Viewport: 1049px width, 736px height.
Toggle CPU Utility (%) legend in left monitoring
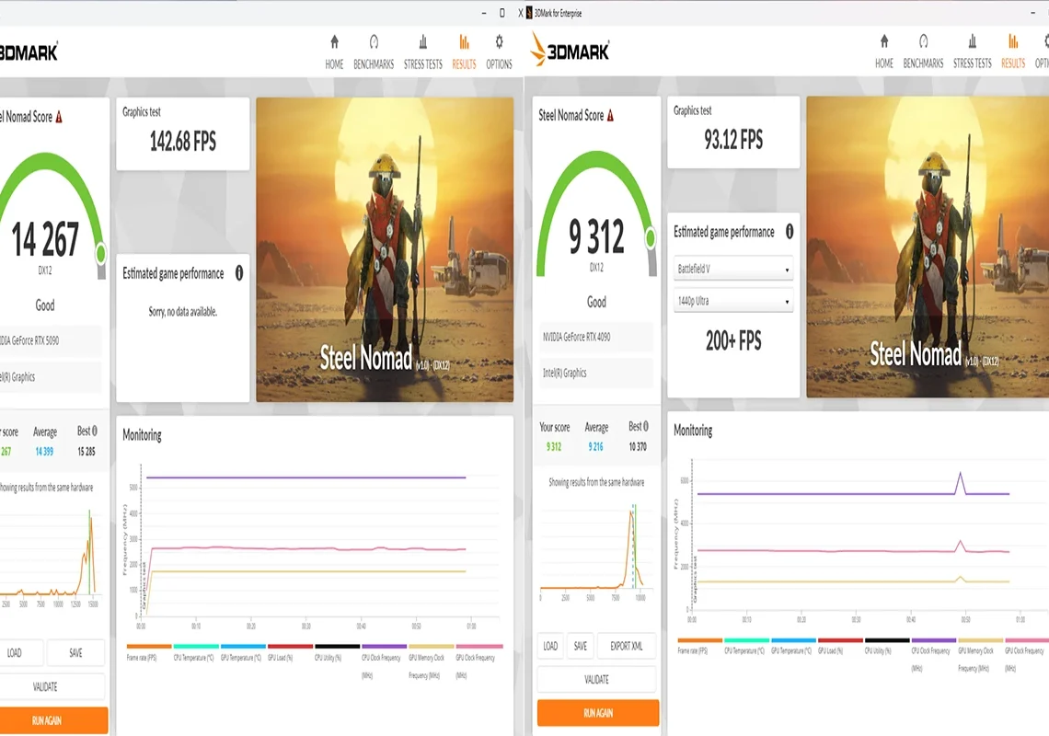(x=337, y=653)
